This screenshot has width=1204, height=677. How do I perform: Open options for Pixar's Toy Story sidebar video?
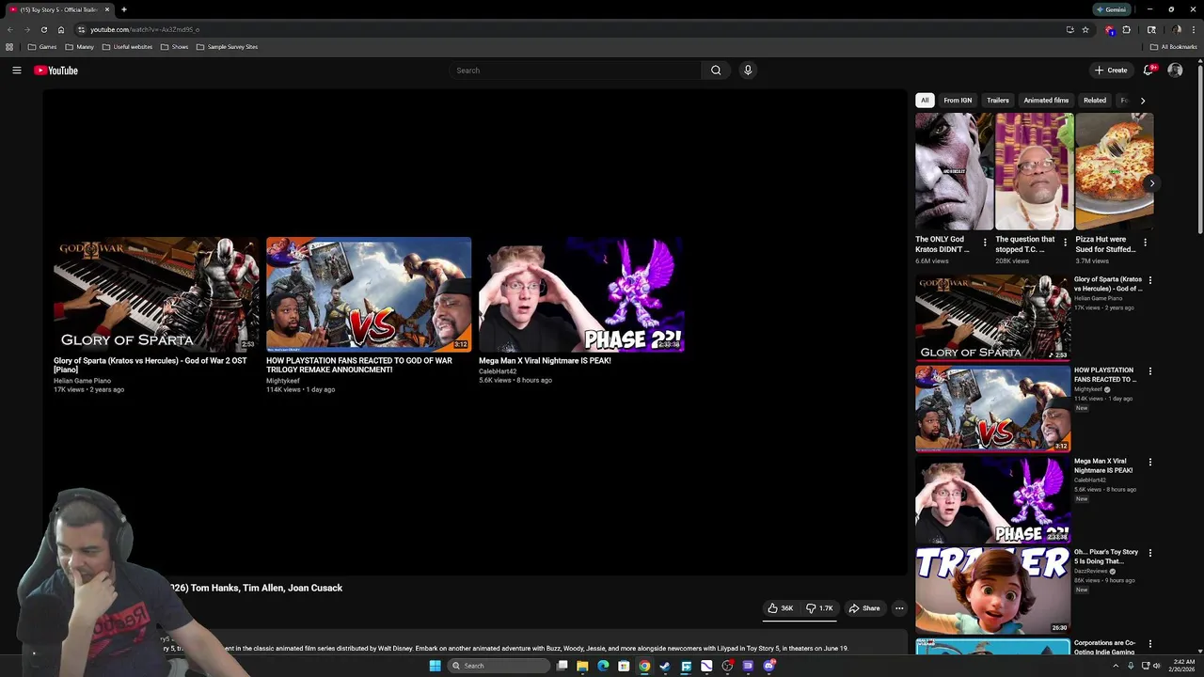click(1149, 553)
